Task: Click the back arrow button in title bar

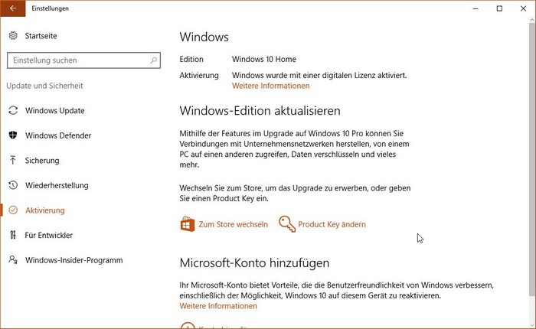Action: pos(13,8)
